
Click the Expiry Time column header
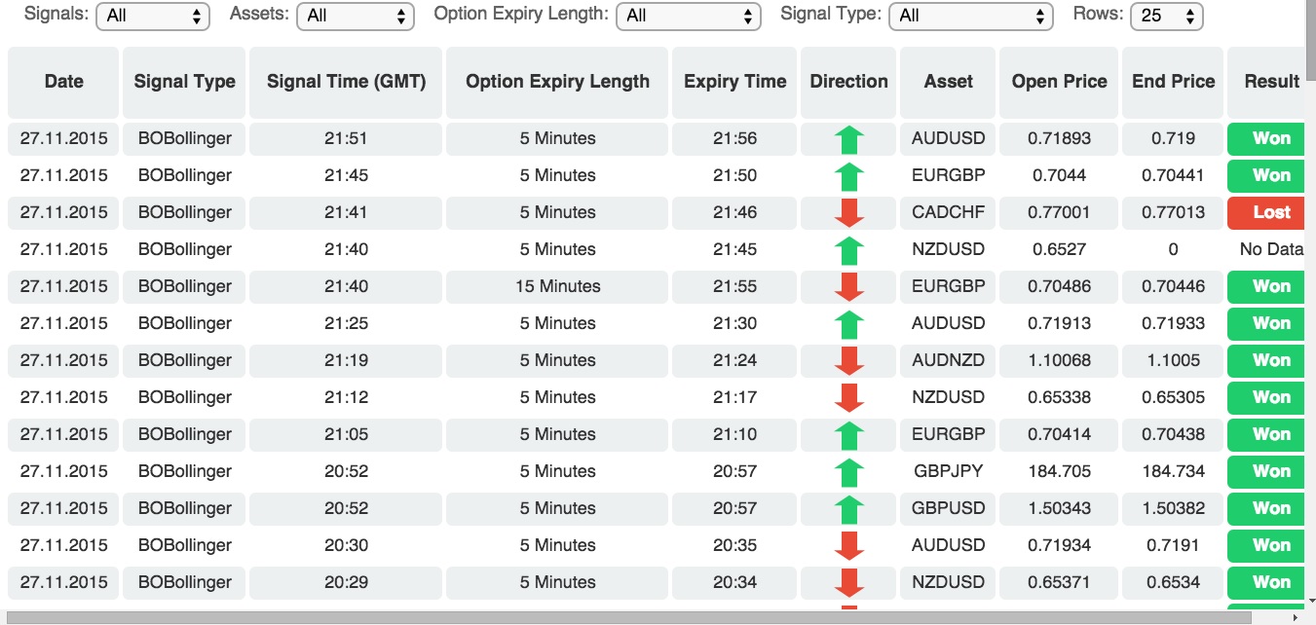tap(734, 82)
